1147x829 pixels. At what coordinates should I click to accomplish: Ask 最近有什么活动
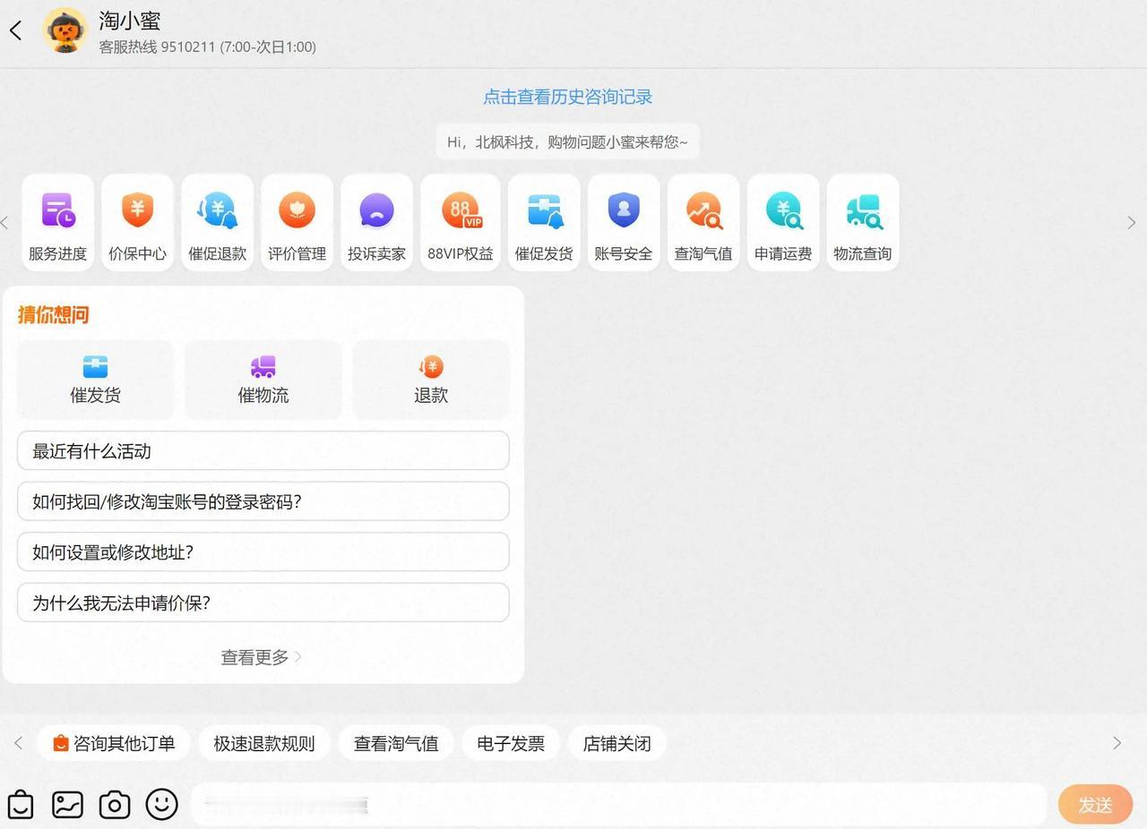pos(263,451)
